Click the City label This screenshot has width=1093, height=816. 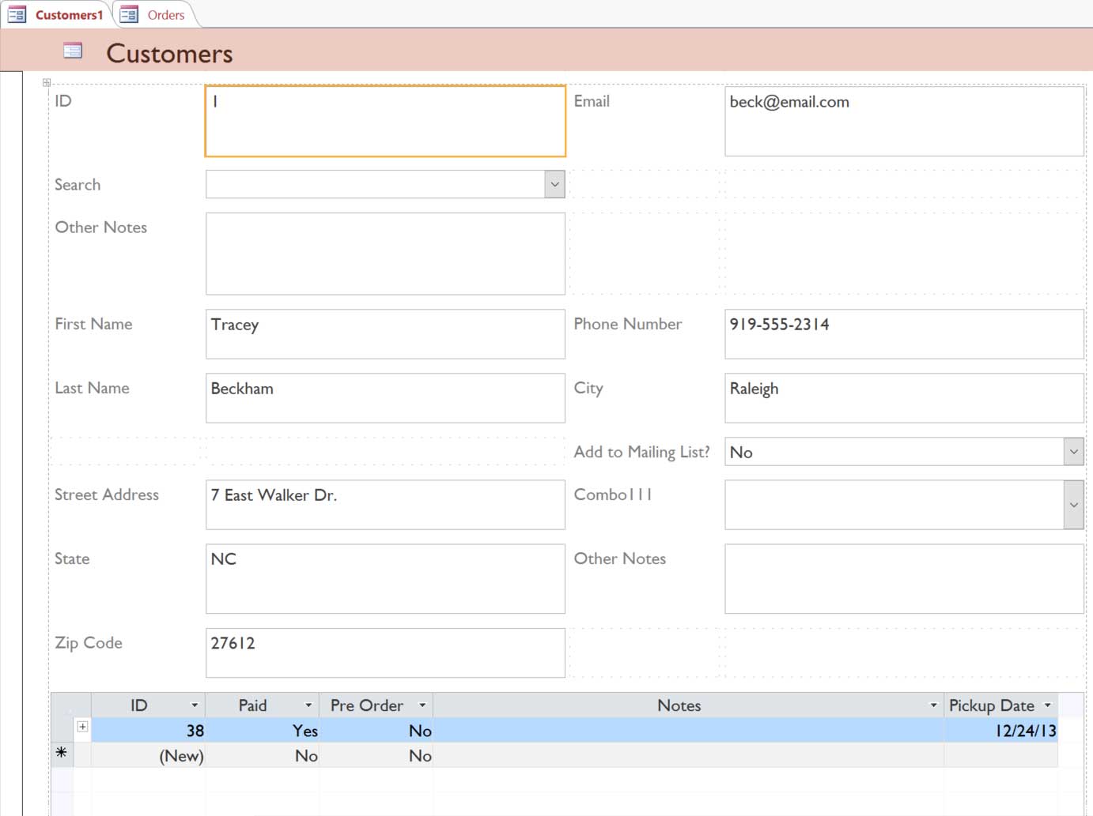point(588,388)
